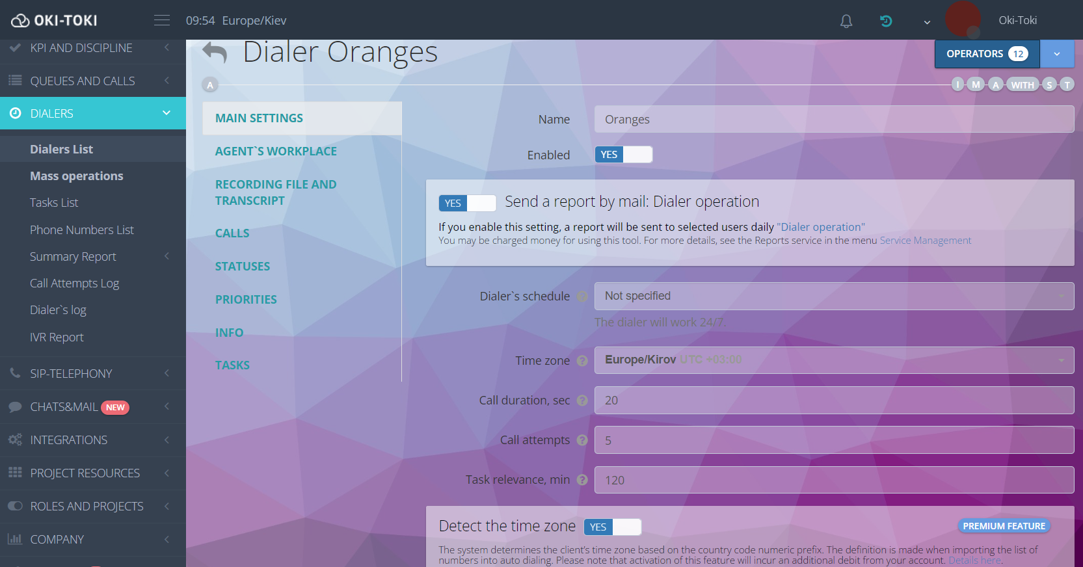The width and height of the screenshot is (1083, 567).
Task: Open Service Management link
Action: tap(925, 241)
